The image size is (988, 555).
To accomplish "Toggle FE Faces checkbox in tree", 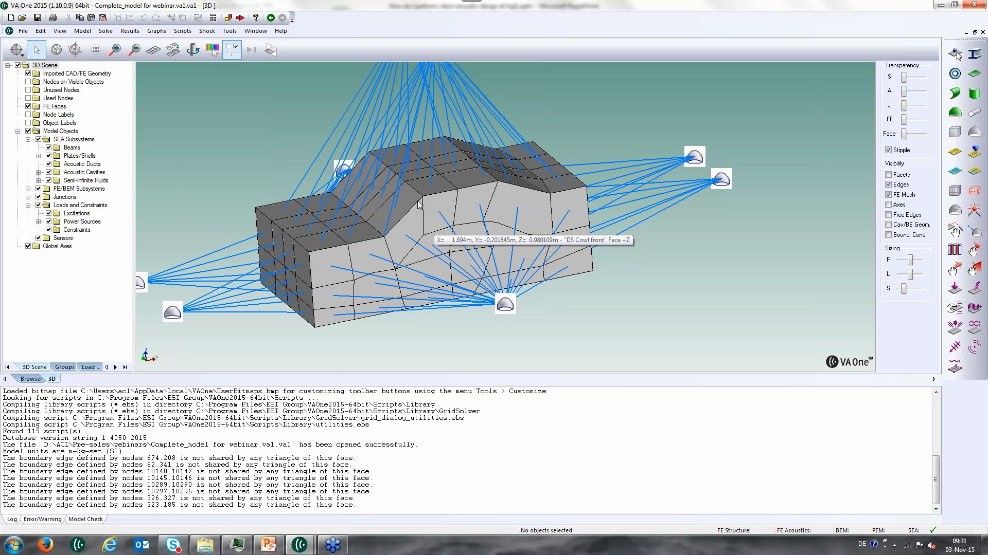I will (x=28, y=106).
